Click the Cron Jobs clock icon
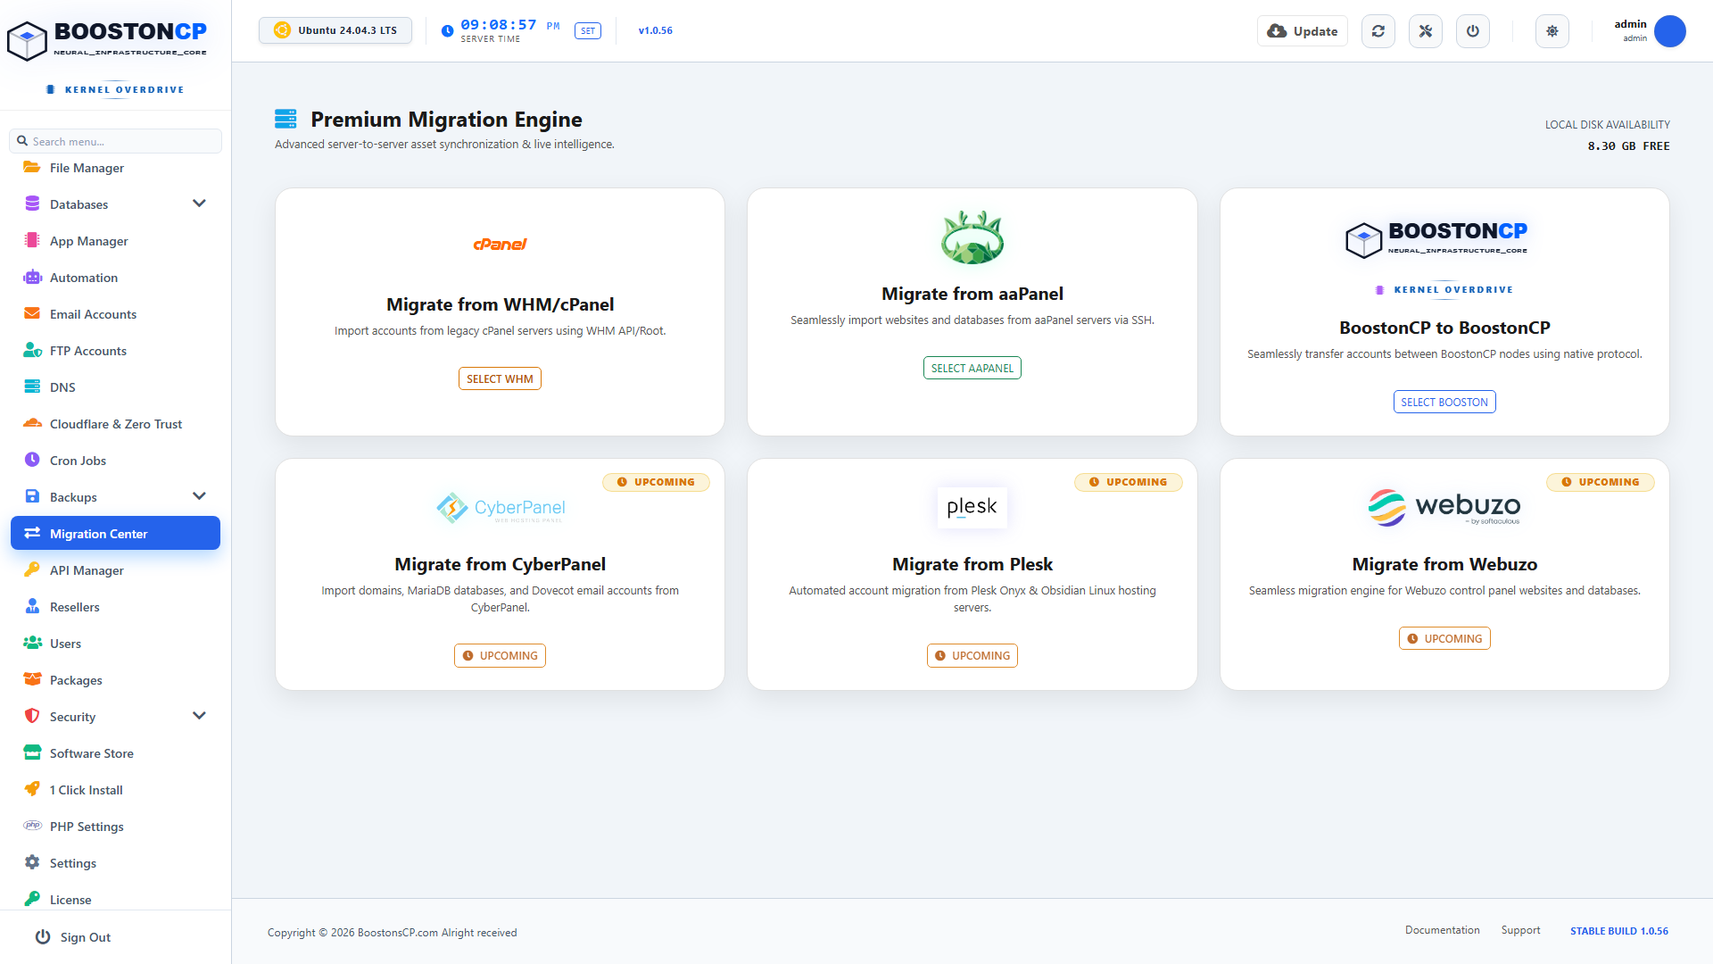This screenshot has height=964, width=1713. click(32, 460)
